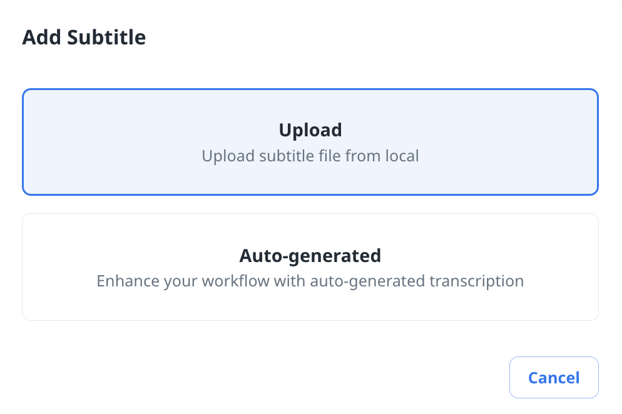The height and width of the screenshot is (414, 622).
Task: Choose automatic transcription for subtitles
Action: tap(310, 267)
